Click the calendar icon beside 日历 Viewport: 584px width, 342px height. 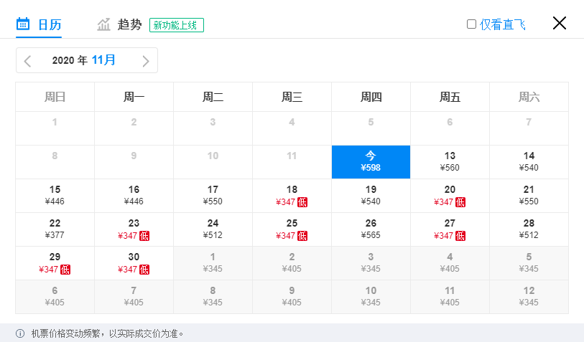pyautogui.click(x=23, y=24)
